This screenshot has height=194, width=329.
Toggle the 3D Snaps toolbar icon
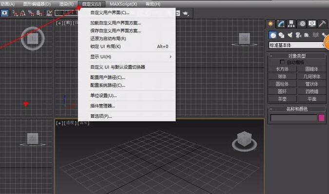pyautogui.click(x=15, y=14)
